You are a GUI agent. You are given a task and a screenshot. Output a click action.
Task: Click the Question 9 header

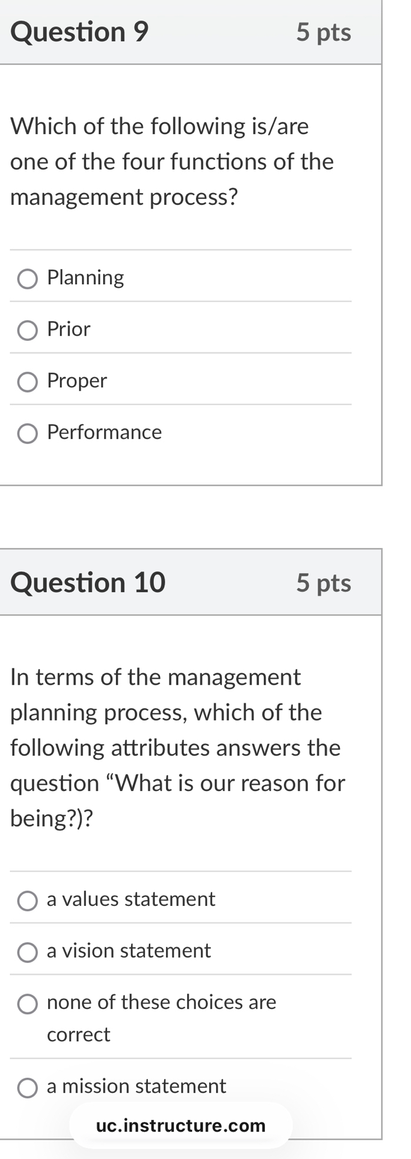coord(81,32)
